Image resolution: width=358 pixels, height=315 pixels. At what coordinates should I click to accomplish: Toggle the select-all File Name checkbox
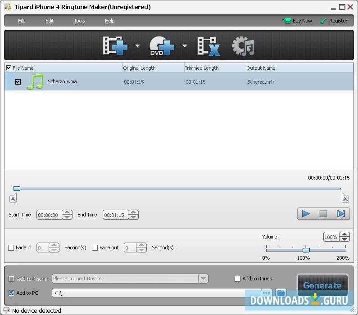(9, 68)
